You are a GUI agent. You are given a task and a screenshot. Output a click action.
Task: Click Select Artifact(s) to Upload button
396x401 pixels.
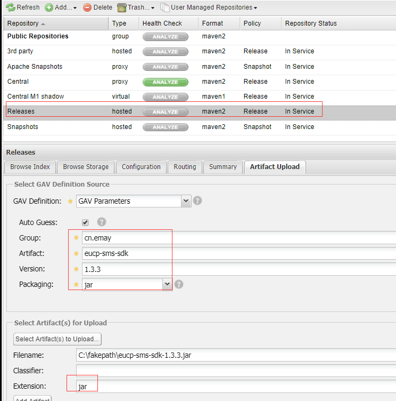(x=57, y=339)
